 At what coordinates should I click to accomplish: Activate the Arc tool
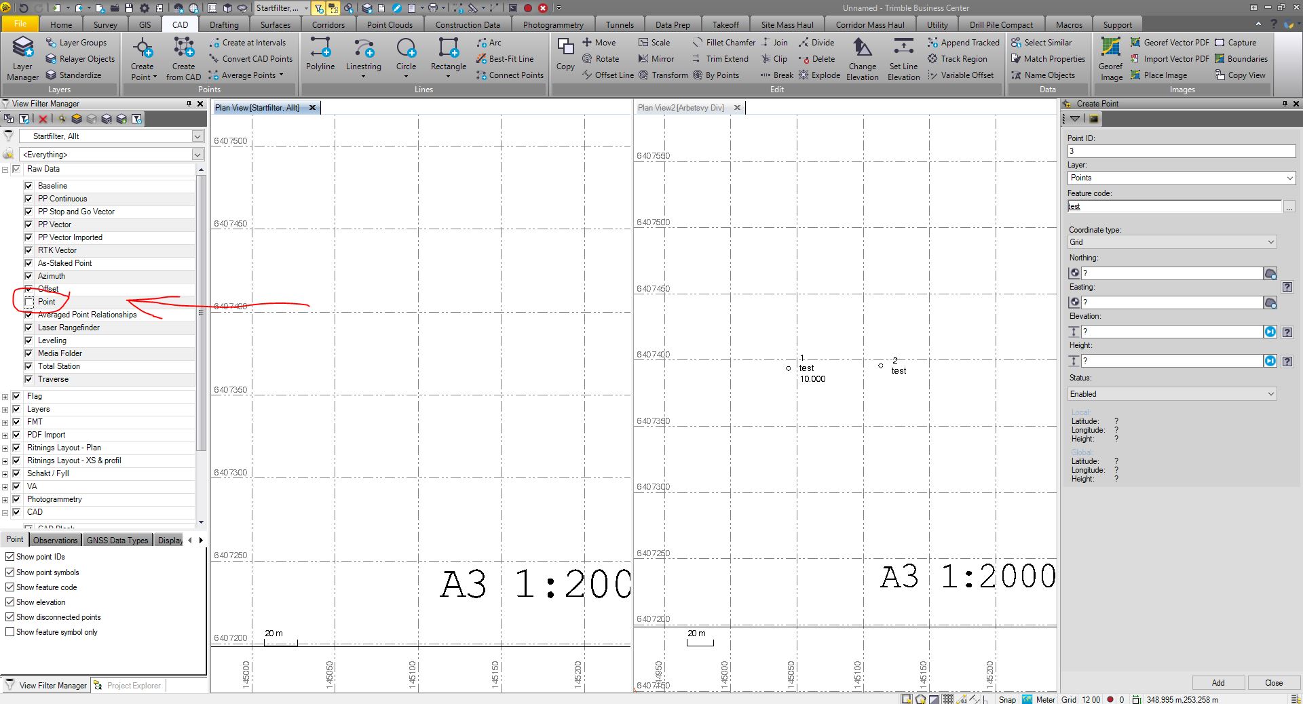489,43
